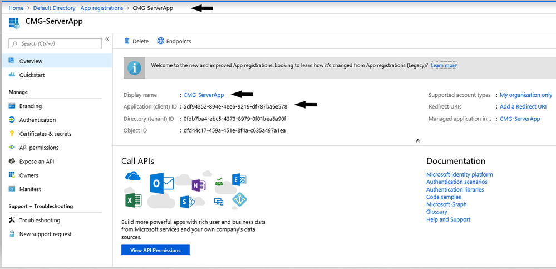Click the Delete toolbar button
Image resolution: width=556 pixels, height=269 pixels.
[136, 41]
